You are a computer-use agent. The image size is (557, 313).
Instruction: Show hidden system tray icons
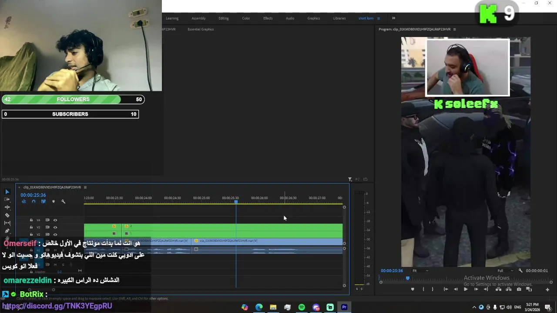(x=474, y=307)
